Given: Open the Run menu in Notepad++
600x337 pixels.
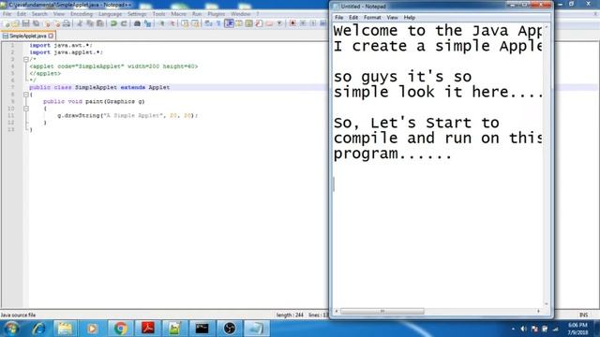Looking at the screenshot, I should tap(197, 14).
